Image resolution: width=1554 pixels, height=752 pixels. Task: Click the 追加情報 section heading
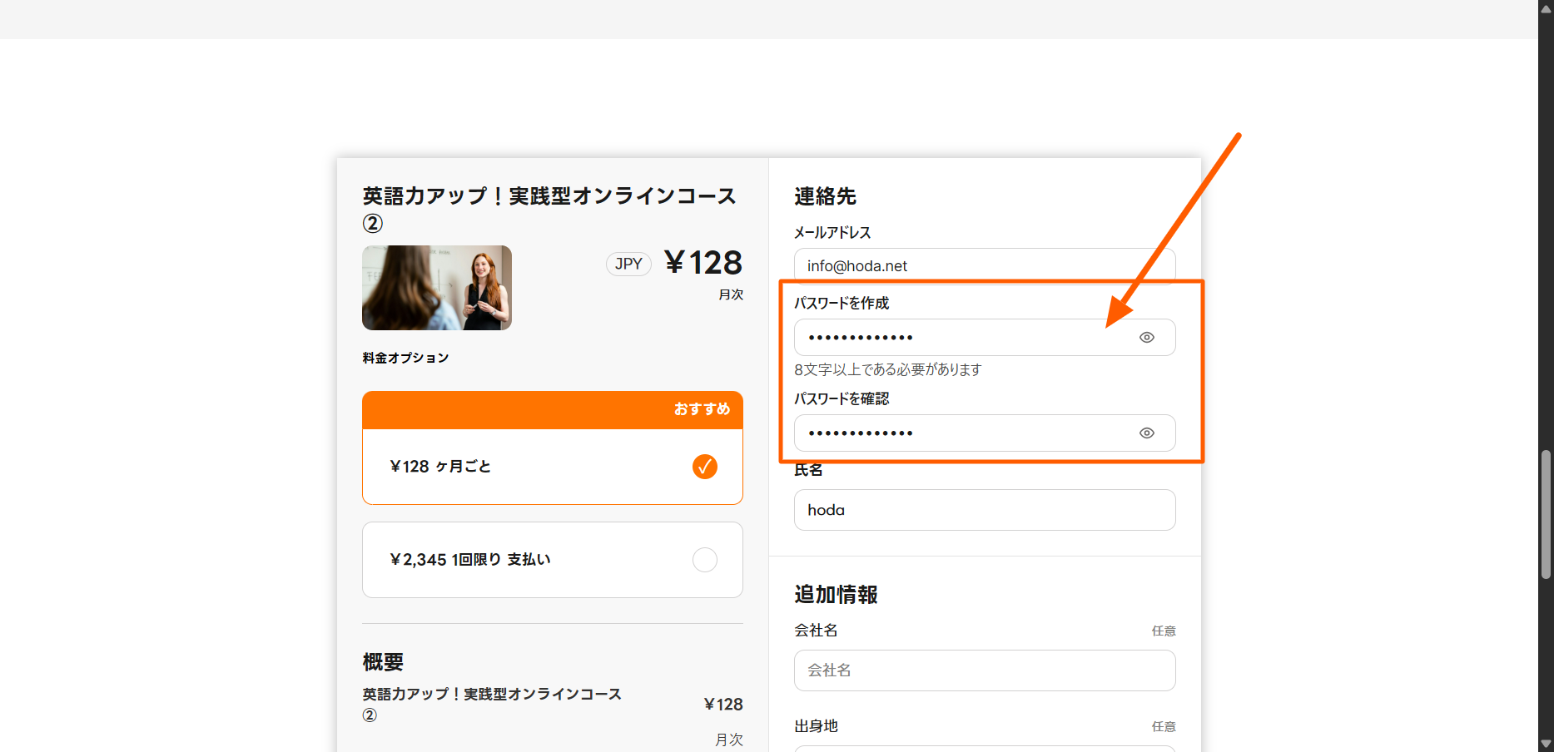pos(836,595)
